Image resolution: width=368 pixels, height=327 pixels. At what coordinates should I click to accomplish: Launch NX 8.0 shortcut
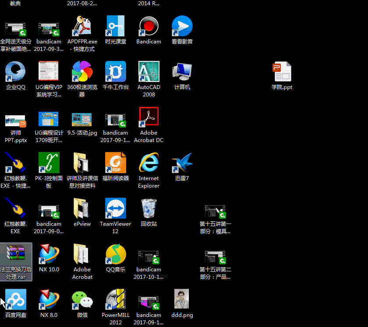point(49,303)
